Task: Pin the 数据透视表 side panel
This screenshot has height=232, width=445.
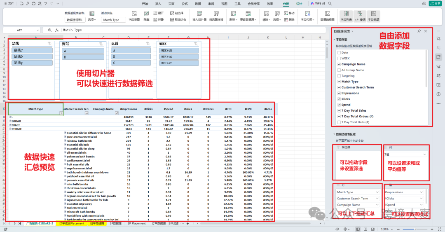Action: point(419,31)
